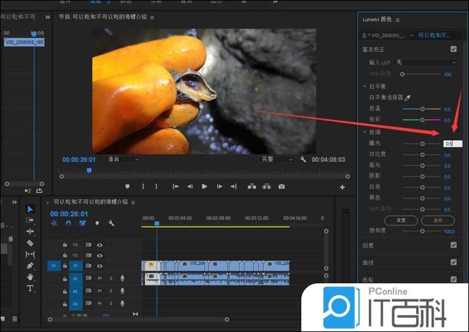Click the 对比度 slider handle

(x=422, y=155)
